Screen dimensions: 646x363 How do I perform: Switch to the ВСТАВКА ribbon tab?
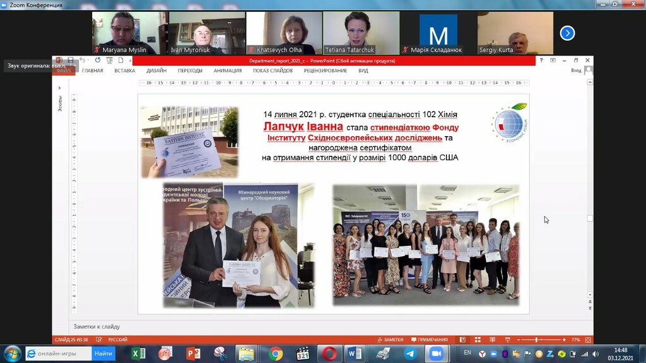[x=125, y=71]
